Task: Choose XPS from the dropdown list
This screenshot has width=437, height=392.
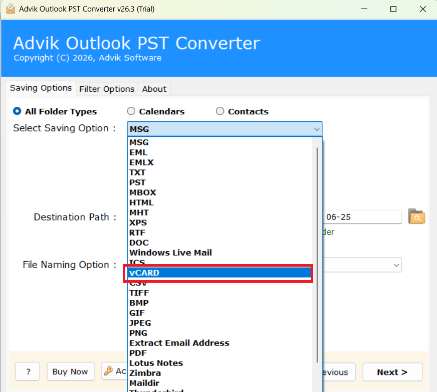Action: point(220,223)
